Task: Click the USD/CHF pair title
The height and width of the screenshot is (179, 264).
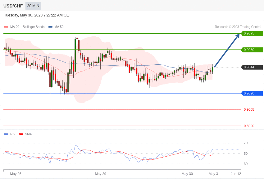Action: tap(13, 6)
